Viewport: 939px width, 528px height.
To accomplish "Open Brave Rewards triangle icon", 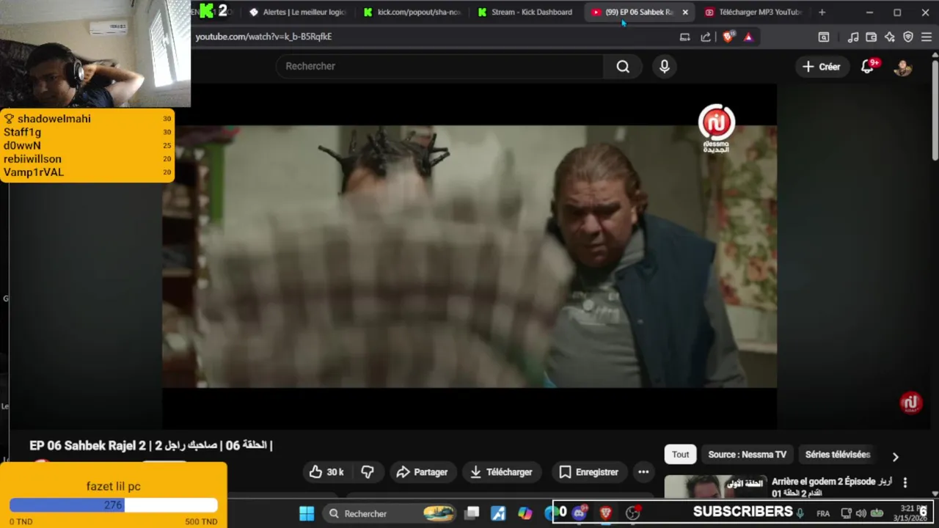I will click(x=748, y=37).
